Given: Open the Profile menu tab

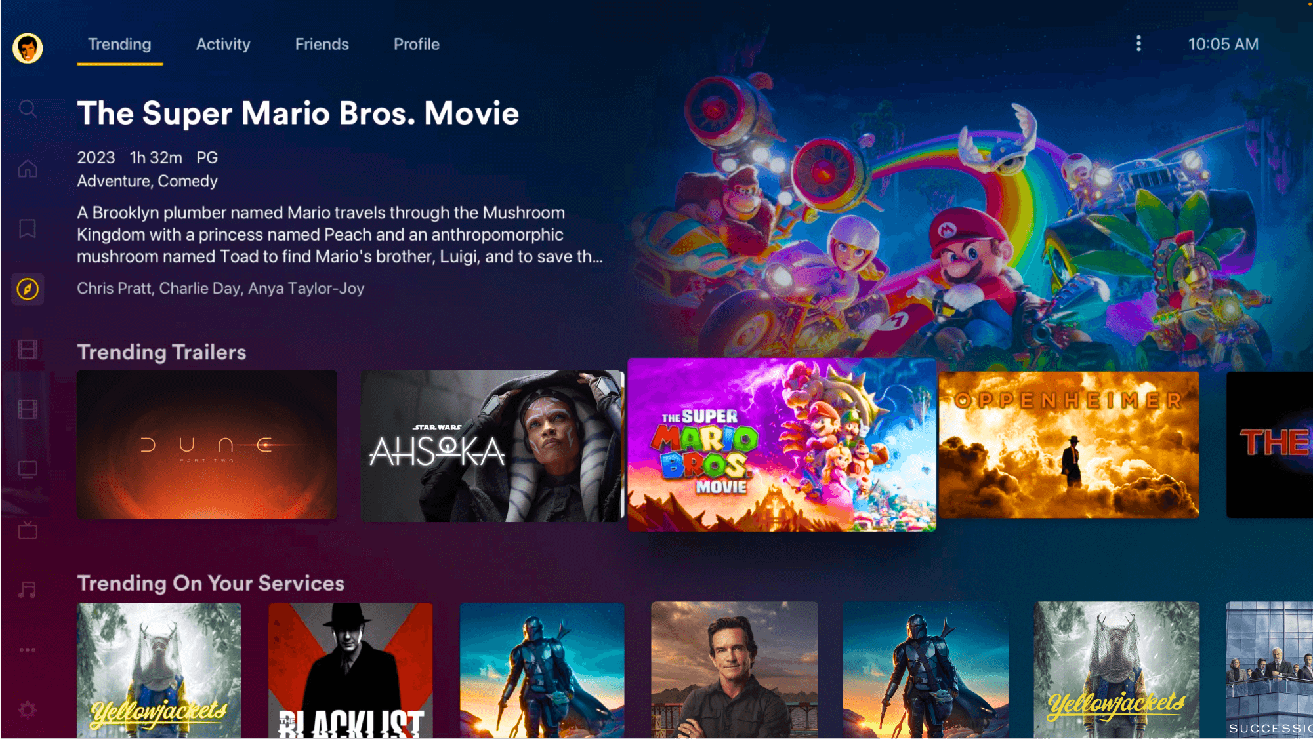Looking at the screenshot, I should (x=416, y=44).
